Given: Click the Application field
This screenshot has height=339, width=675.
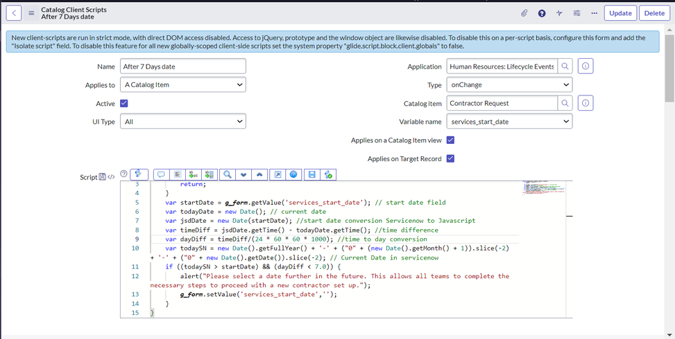Looking at the screenshot, I should click(x=502, y=66).
